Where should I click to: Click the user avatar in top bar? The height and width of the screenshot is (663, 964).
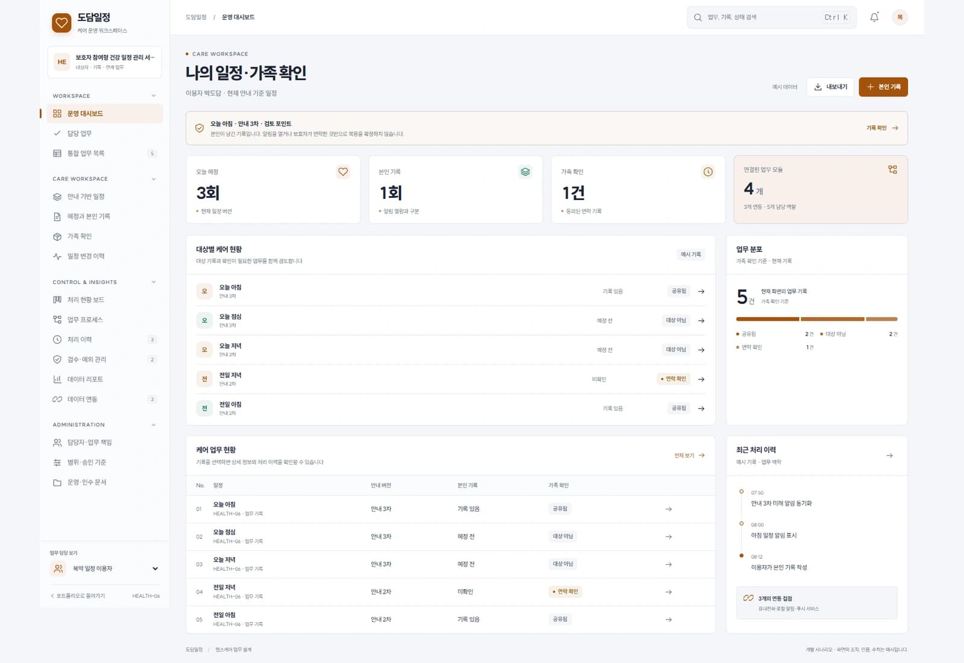(x=900, y=17)
